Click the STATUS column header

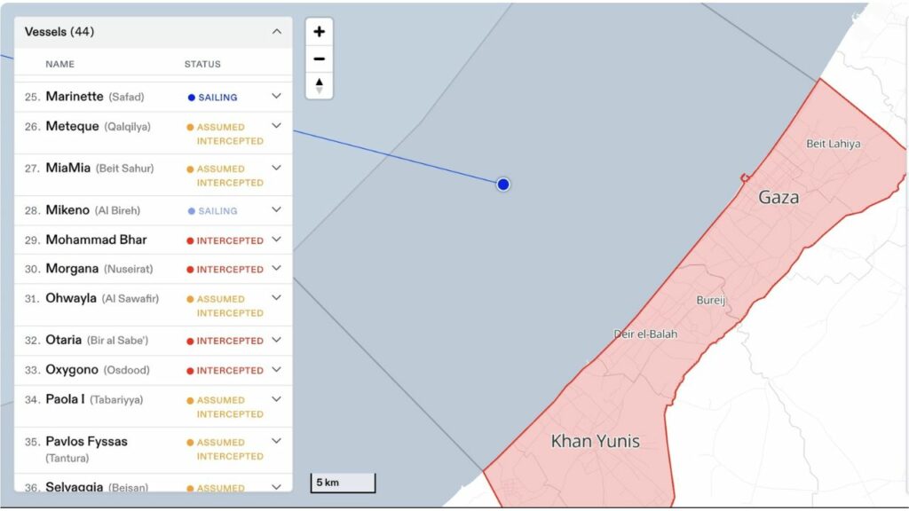click(202, 64)
